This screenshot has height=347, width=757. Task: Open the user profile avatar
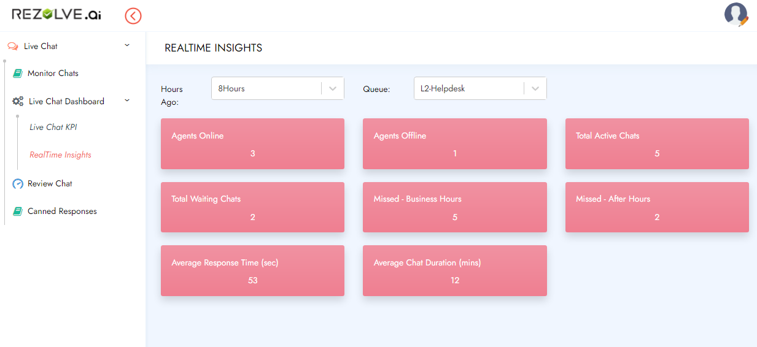pyautogui.click(x=736, y=15)
